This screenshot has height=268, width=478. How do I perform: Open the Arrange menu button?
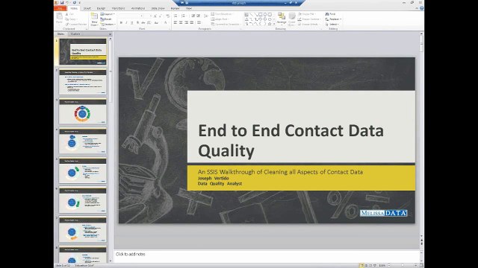click(282, 19)
